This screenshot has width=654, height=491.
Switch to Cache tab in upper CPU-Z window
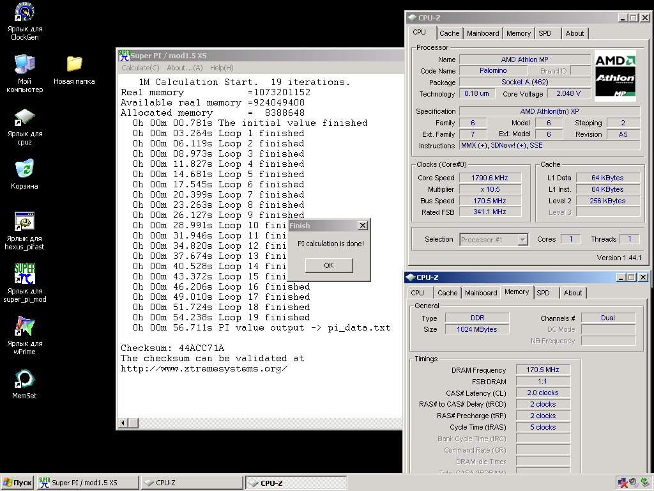point(449,33)
